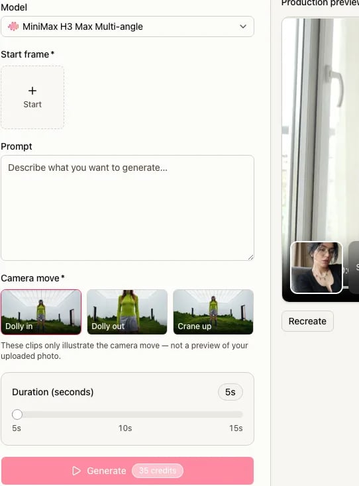The width and height of the screenshot is (359, 486).
Task: Click the MiniMax waveform logo icon
Action: 13,26
